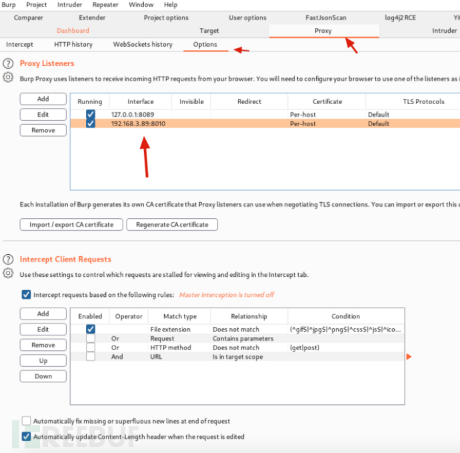Enable the Request contains parameters rule
Image resolution: width=460 pixels, height=453 pixels.
pyautogui.click(x=90, y=338)
